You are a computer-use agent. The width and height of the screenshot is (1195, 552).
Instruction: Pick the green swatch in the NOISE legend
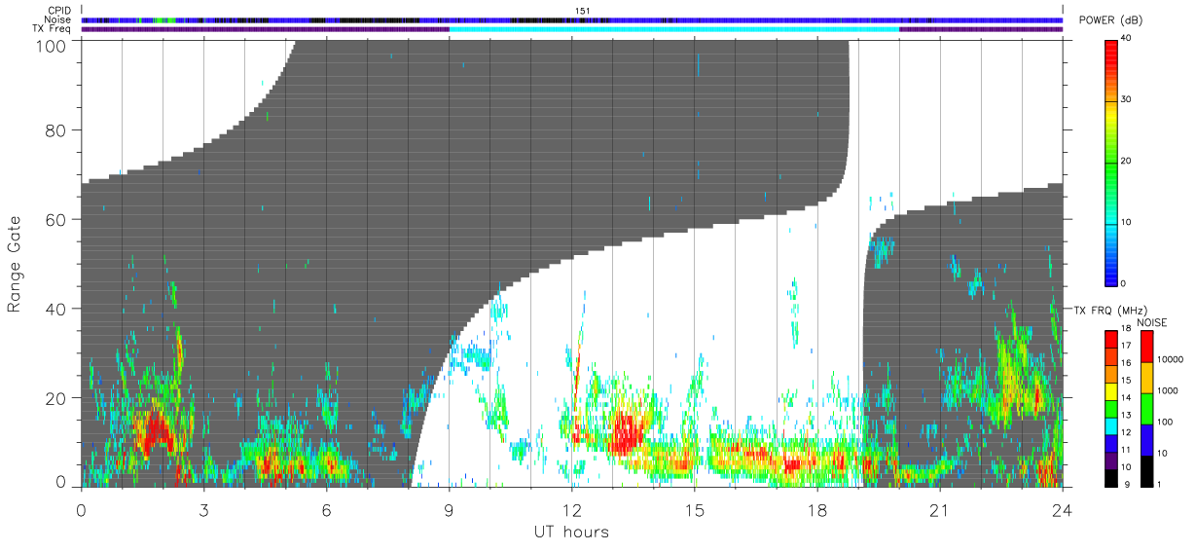(1146, 409)
